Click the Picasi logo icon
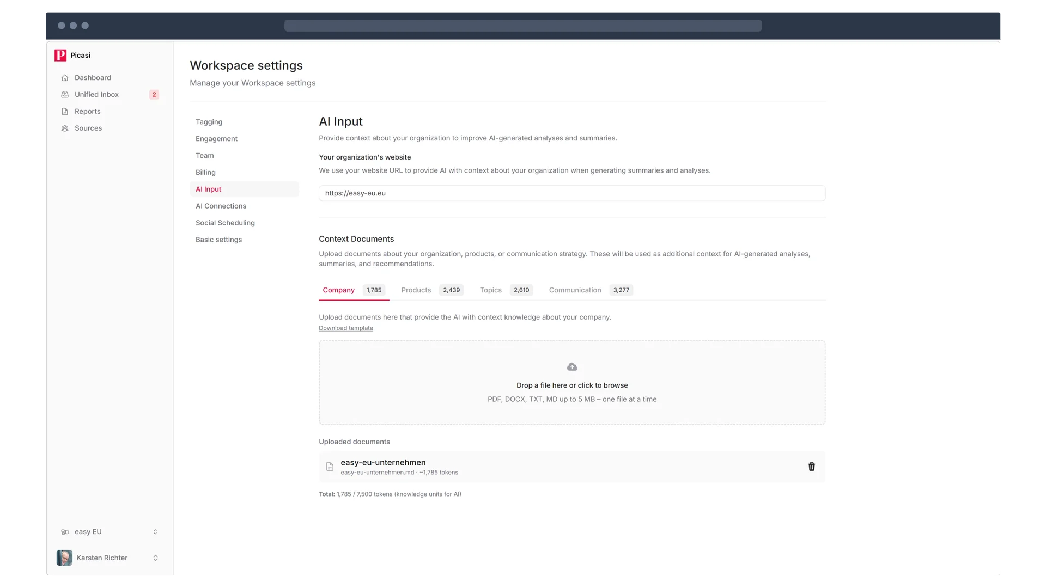Viewport: 1046px width, 588px height. (x=60, y=55)
